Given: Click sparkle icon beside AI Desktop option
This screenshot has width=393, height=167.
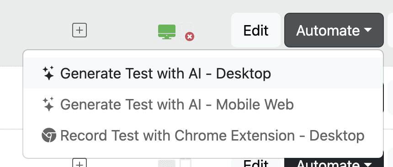Looking at the screenshot, I should tap(48, 73).
